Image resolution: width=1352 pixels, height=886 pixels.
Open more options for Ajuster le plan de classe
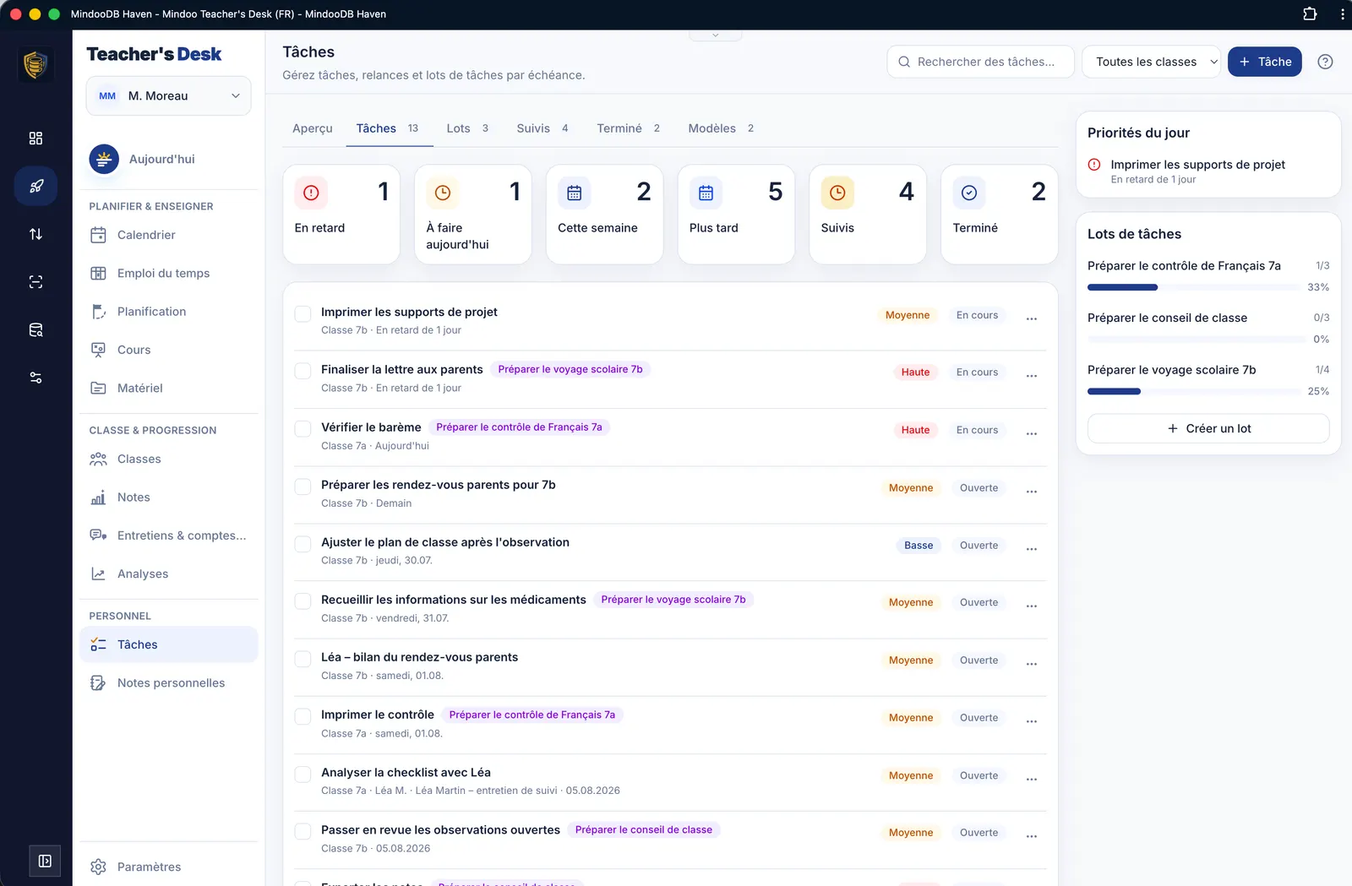click(x=1031, y=549)
